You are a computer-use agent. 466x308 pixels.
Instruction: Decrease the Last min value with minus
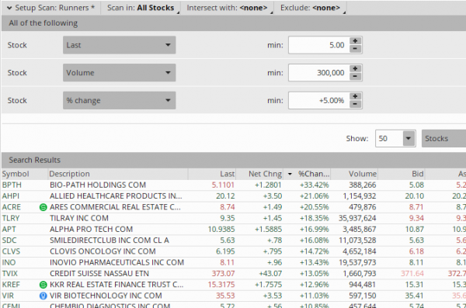[x=355, y=49]
